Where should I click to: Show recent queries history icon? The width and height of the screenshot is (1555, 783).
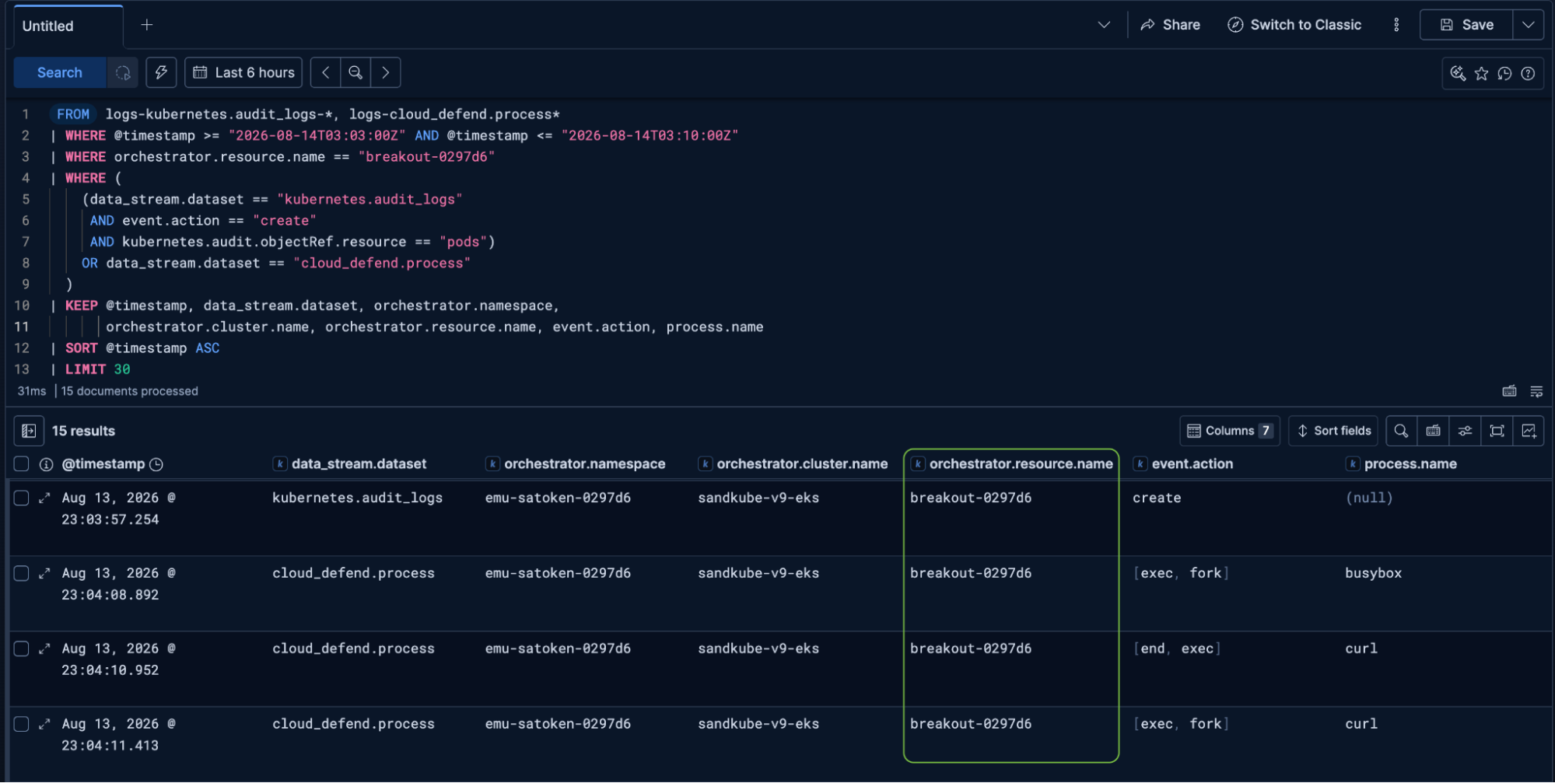(1504, 73)
